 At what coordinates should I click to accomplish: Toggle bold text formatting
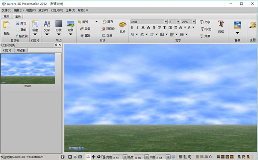(x=132, y=27)
